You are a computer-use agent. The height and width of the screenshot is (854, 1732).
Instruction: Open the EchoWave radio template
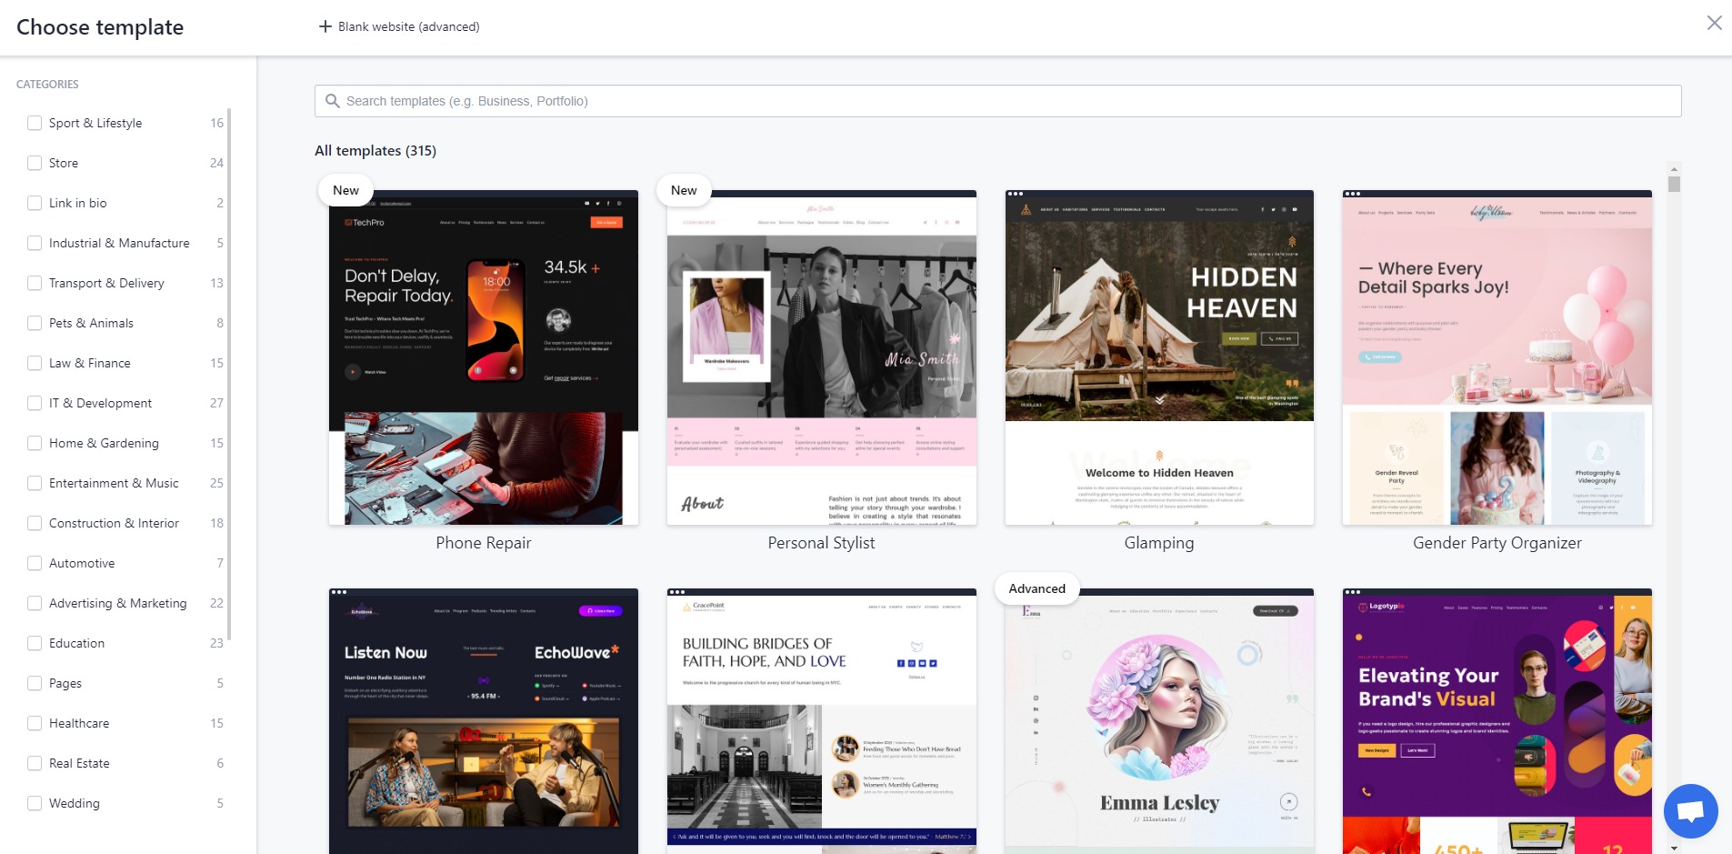click(x=484, y=721)
